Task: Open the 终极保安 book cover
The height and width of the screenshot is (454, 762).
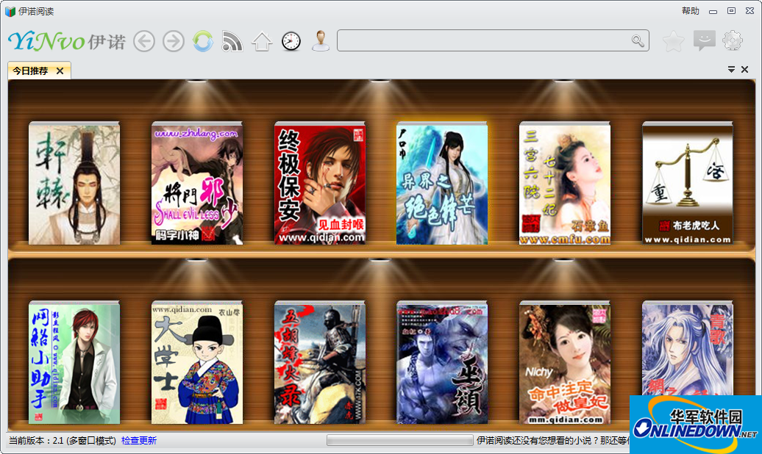Action: [320, 183]
